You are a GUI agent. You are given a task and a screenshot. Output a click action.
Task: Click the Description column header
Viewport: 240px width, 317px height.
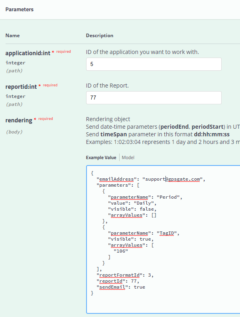tap(100, 36)
